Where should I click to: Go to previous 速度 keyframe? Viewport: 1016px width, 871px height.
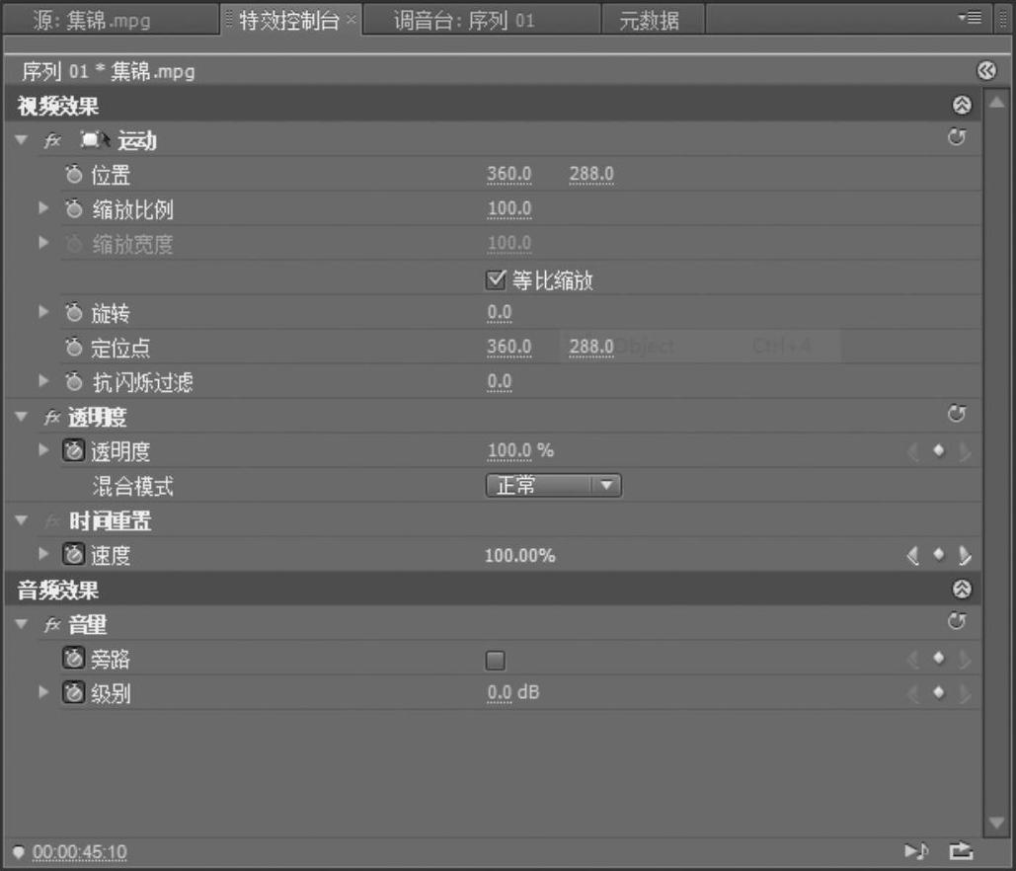913,555
